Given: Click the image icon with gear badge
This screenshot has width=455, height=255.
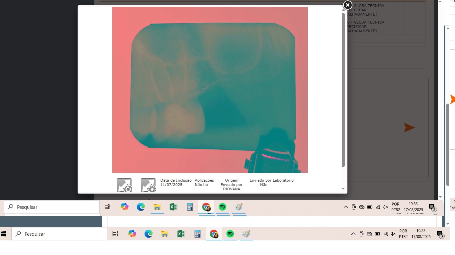Looking at the screenshot, I should 148,185.
